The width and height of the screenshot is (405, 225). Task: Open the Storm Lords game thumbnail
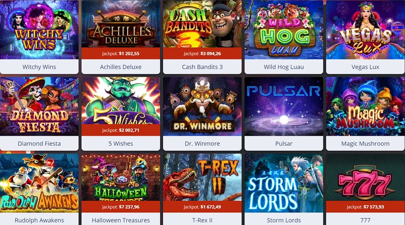point(283,183)
